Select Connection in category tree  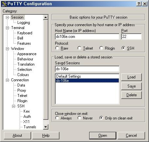pyautogui.click(x=20, y=80)
